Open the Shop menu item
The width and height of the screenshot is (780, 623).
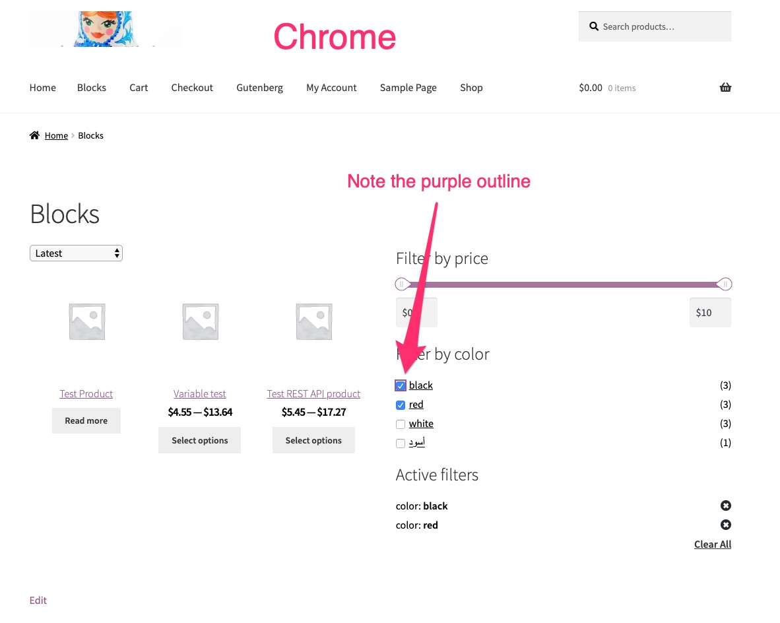click(x=471, y=88)
